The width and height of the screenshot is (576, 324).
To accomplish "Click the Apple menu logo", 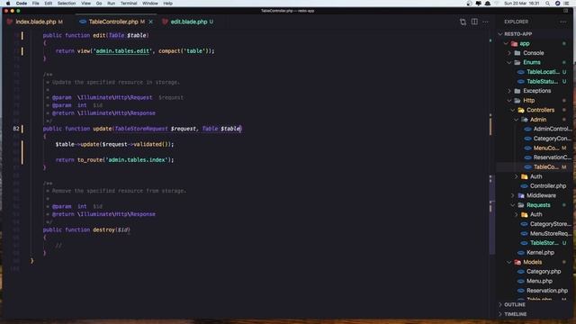I will pyautogui.click(x=8, y=4).
